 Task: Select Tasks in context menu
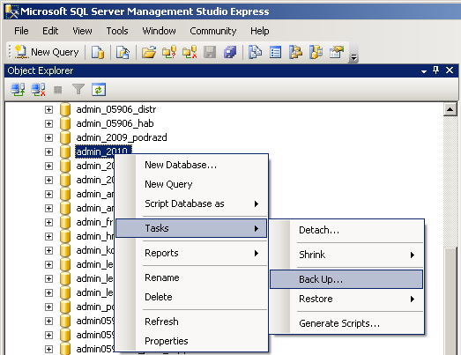[191, 228]
